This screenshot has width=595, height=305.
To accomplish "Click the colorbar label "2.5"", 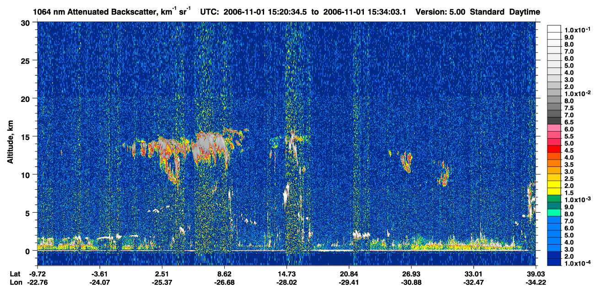I will [x=569, y=179].
